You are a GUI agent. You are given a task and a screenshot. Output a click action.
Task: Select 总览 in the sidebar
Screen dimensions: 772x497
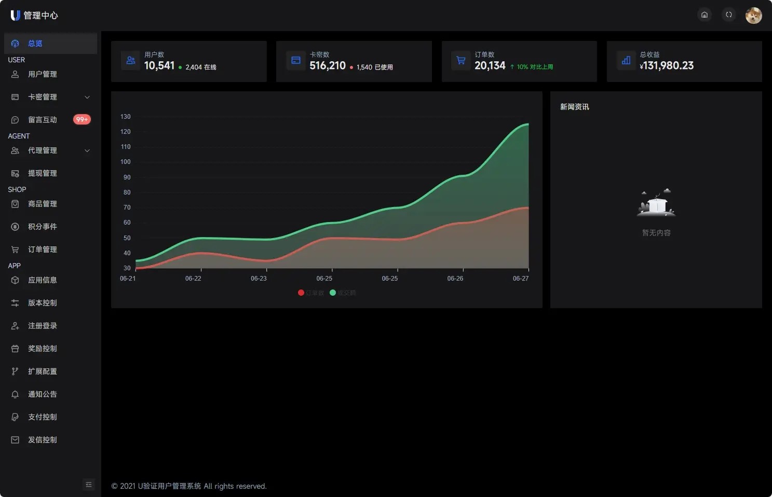coord(35,44)
